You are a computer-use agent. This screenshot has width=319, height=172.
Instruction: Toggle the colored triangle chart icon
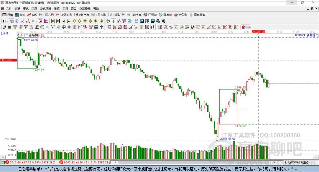pos(46,21)
